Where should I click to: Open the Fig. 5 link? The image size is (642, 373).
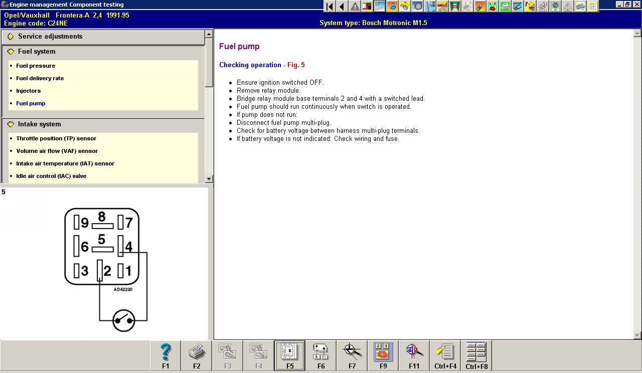296,65
